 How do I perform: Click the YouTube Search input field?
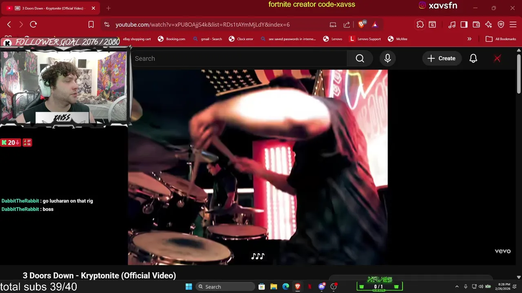(x=239, y=59)
